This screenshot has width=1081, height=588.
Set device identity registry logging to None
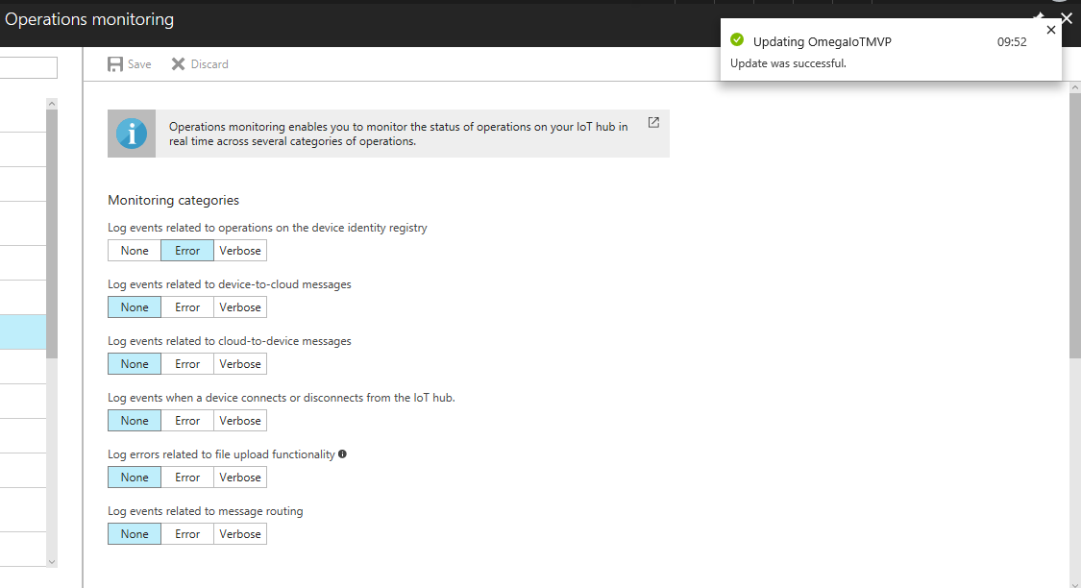coord(135,251)
